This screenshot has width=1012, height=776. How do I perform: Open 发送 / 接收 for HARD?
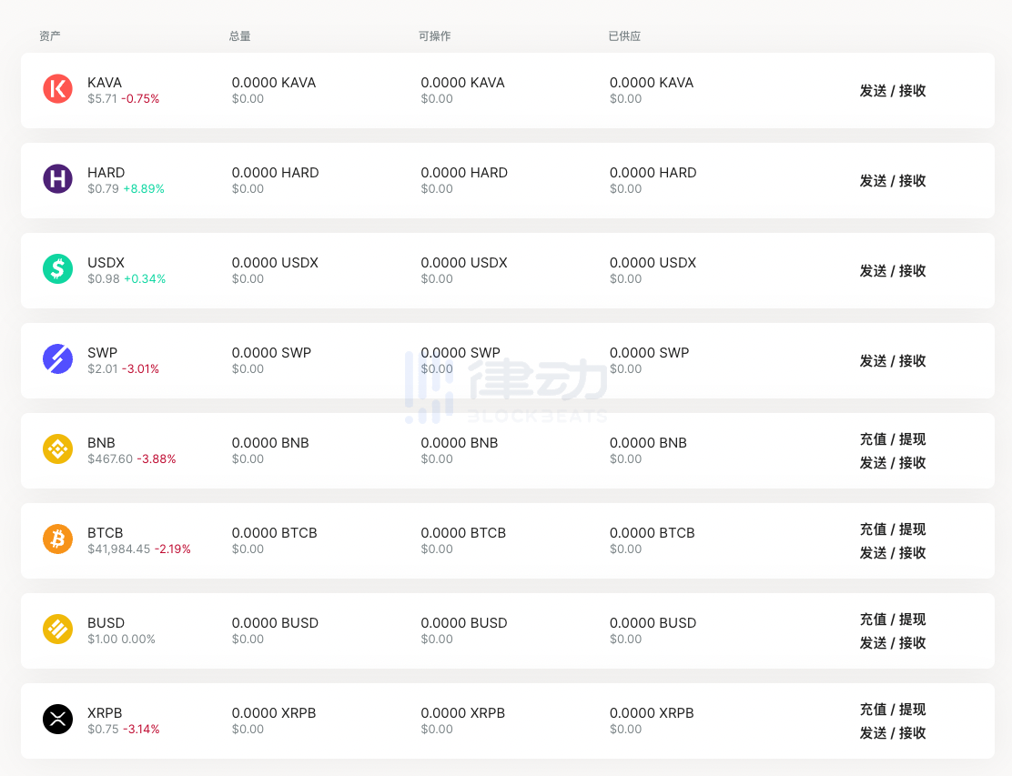[x=892, y=181]
